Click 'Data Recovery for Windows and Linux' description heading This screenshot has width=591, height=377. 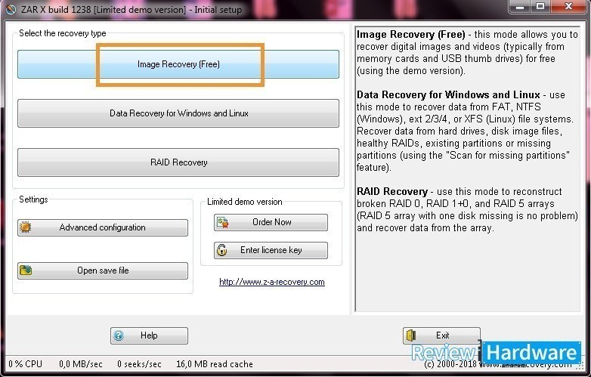pos(448,94)
